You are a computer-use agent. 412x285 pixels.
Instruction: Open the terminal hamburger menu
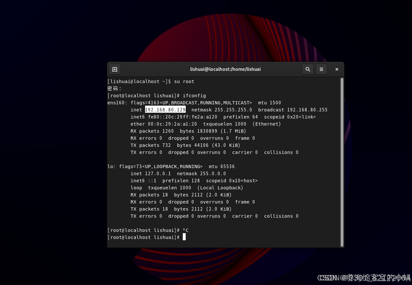tap(321, 69)
